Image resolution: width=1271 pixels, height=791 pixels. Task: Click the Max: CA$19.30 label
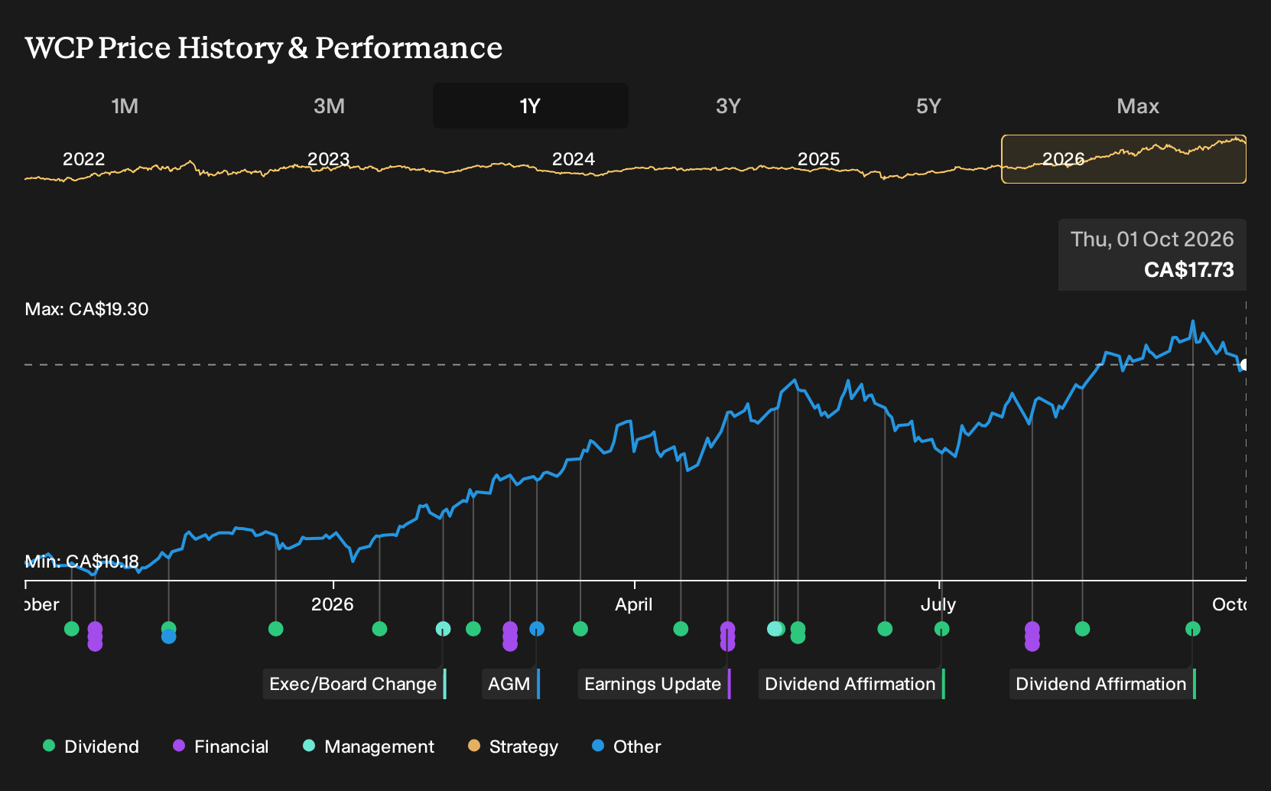(86, 309)
